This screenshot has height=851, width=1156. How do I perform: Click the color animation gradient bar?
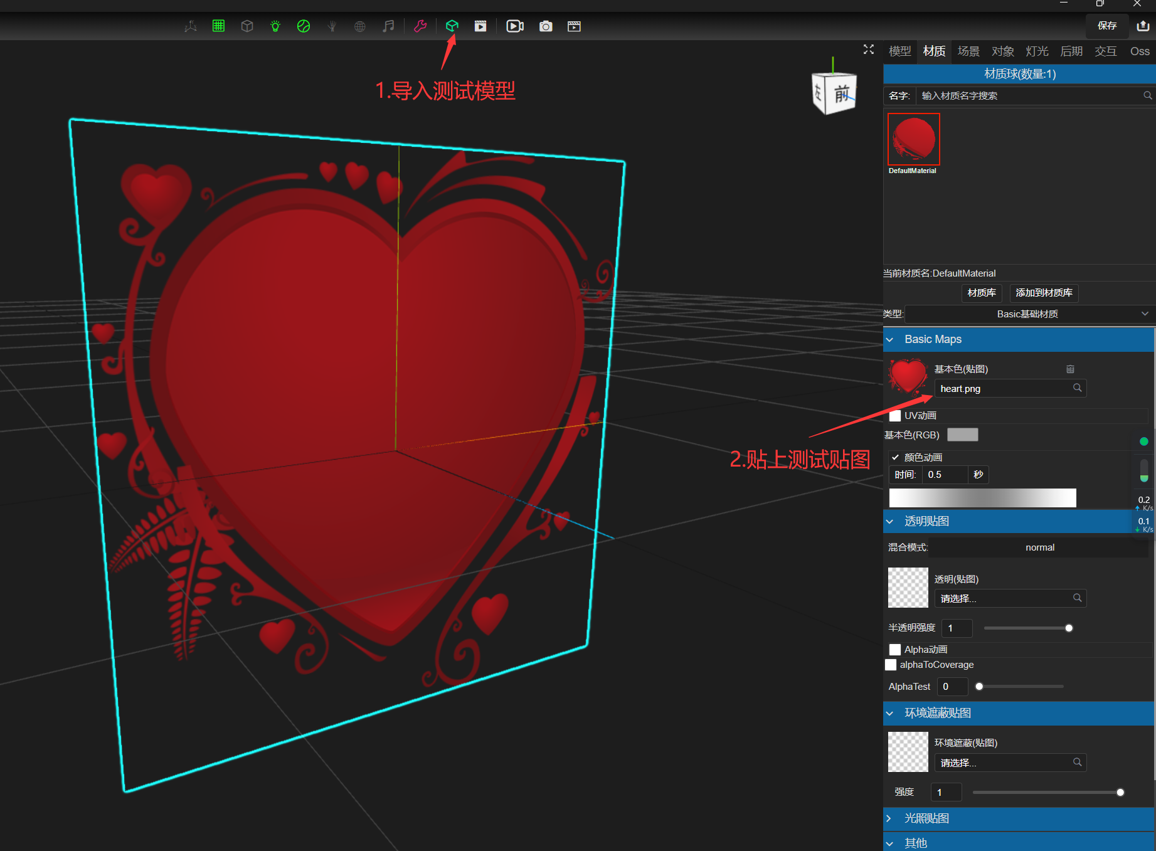[982, 498]
